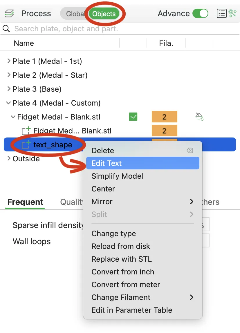Open the Frequent settings tab

point(25,202)
